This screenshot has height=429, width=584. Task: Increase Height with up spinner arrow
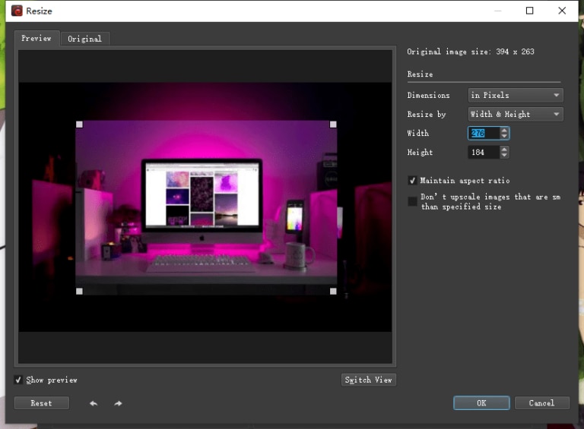pyautogui.click(x=504, y=149)
